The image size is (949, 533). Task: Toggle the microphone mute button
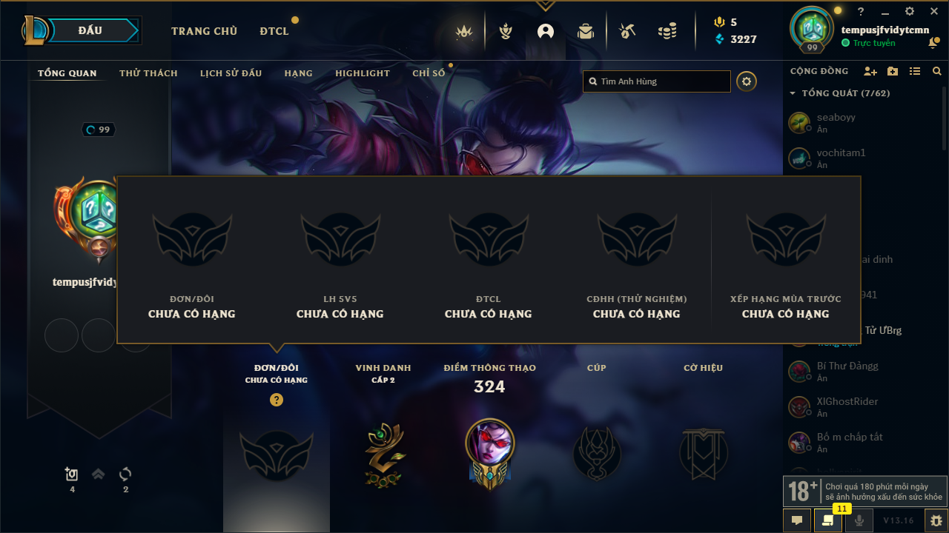[x=859, y=520]
